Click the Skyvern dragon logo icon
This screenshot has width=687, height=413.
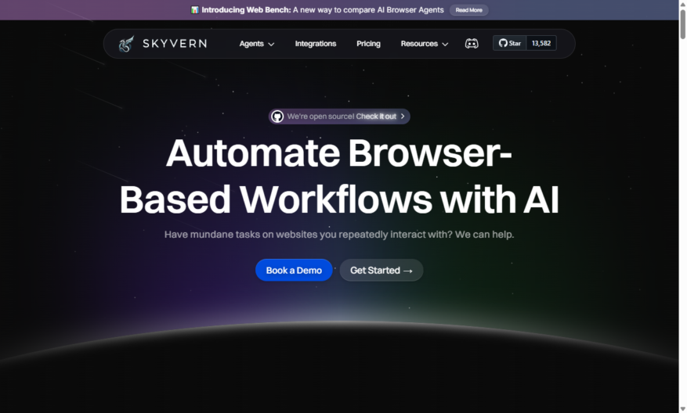(x=126, y=44)
